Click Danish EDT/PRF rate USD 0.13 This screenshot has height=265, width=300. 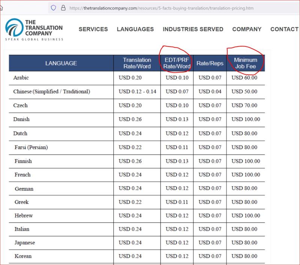click(177, 119)
